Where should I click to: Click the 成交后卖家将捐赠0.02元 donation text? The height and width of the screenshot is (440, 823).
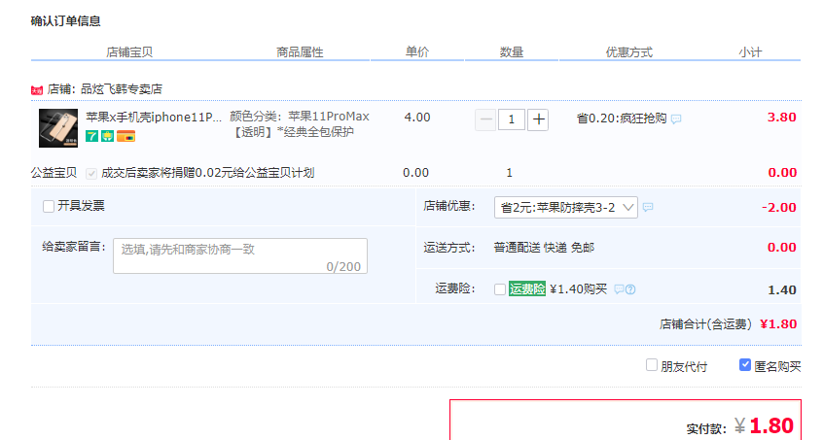tap(208, 173)
